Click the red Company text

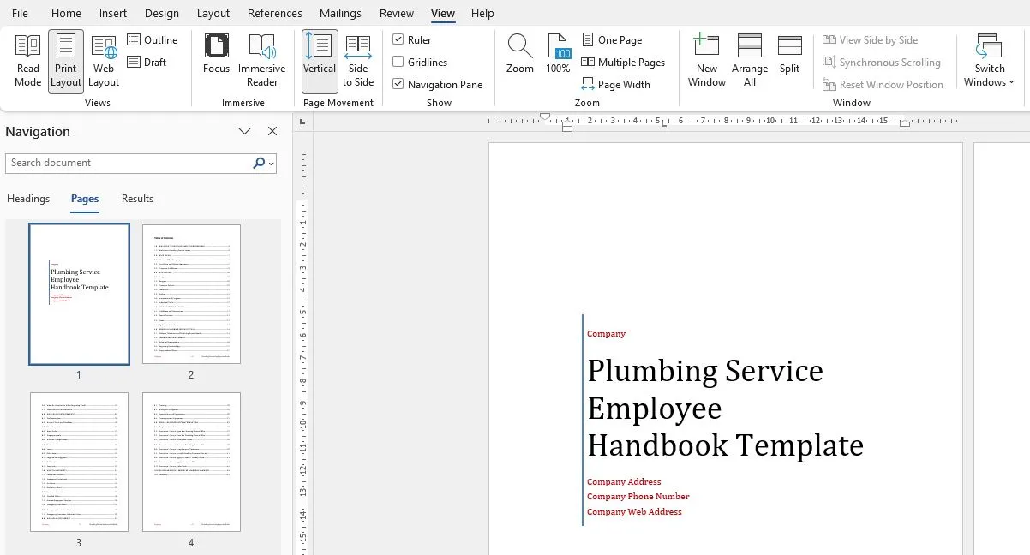click(607, 334)
